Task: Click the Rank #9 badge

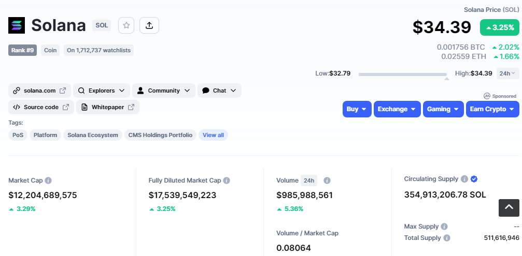Action: coord(23,51)
